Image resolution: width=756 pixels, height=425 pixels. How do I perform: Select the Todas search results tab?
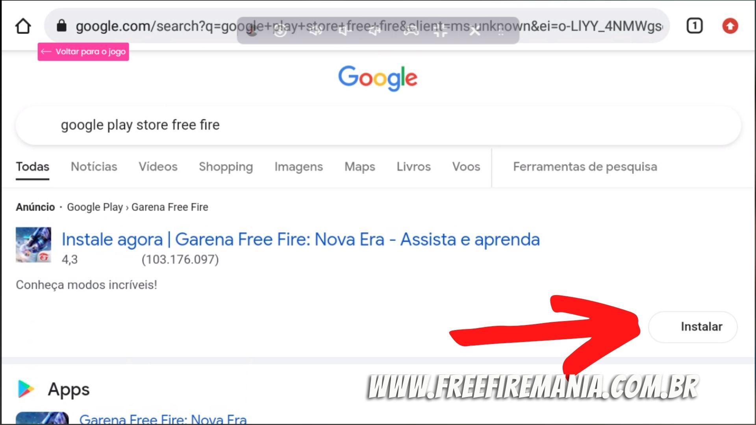tap(32, 166)
